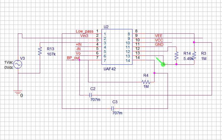The width and height of the screenshot is (222, 140).
Task: Select the R13 resistor symbol
Action: tap(40, 51)
